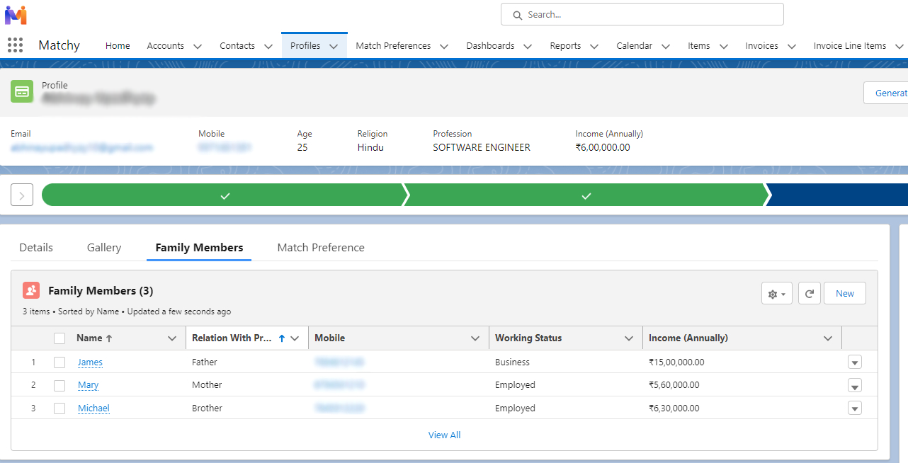Click the second completed path stage
Viewport: 908px width, 463px height.
point(586,195)
